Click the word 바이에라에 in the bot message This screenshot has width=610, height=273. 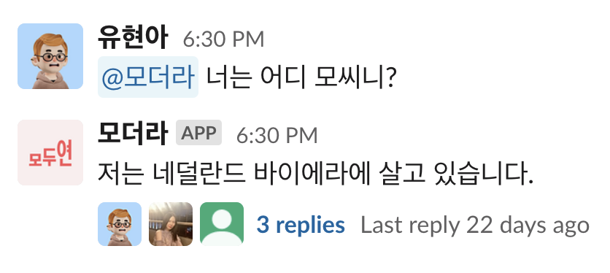312,174
